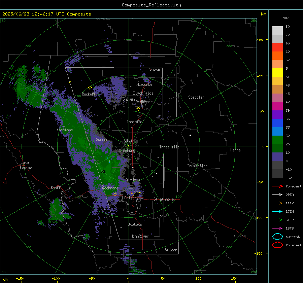Click the red forecast ellipse icon
Screen dimensions: 303x283
pos(277,245)
